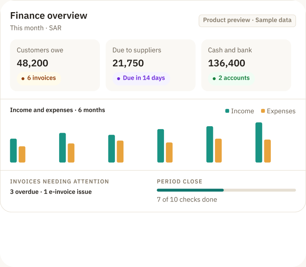Screen dimensions: 306x267
Task: Open the Due to suppliers card
Action: pos(151,65)
